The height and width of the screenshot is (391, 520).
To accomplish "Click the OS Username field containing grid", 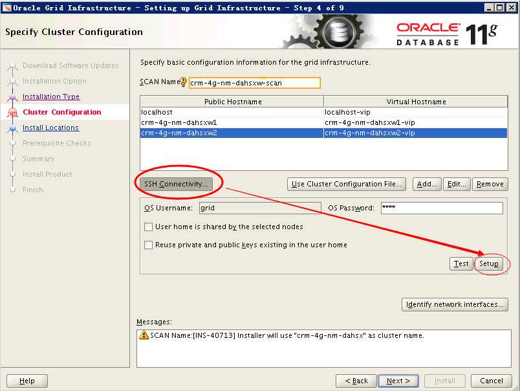I will pyautogui.click(x=260, y=208).
